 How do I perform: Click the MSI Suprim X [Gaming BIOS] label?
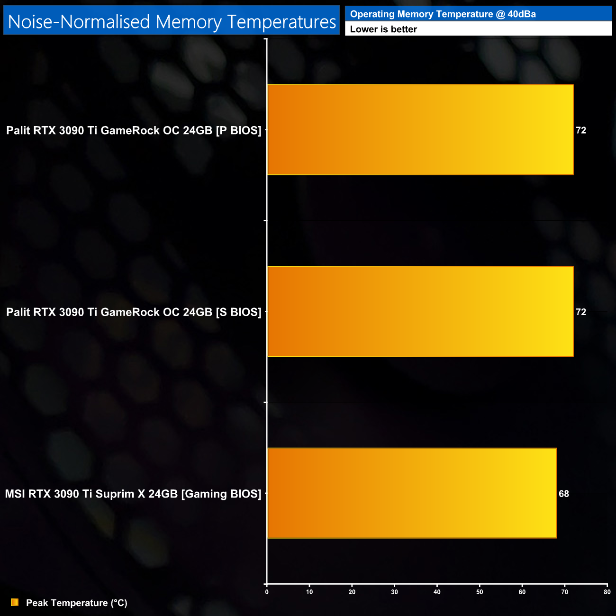tap(133, 494)
